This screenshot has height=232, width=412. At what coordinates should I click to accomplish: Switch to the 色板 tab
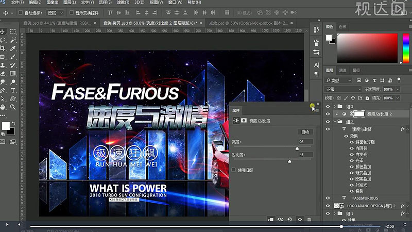[x=342, y=27]
